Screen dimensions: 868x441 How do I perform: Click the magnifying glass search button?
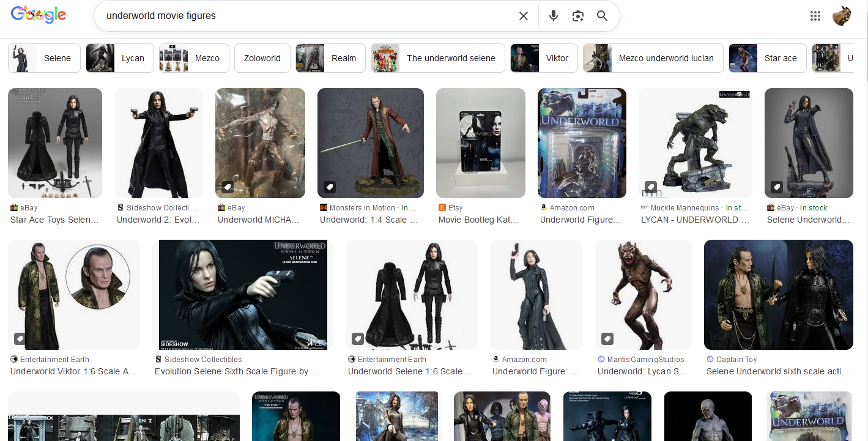click(x=603, y=16)
